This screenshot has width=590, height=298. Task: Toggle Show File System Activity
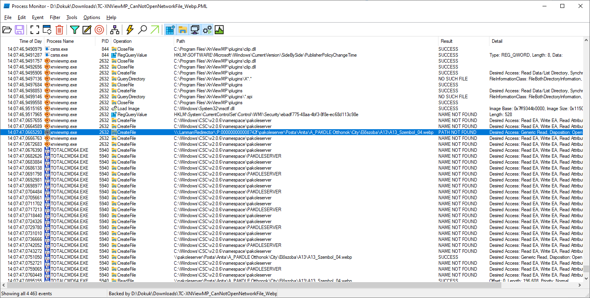point(182,30)
